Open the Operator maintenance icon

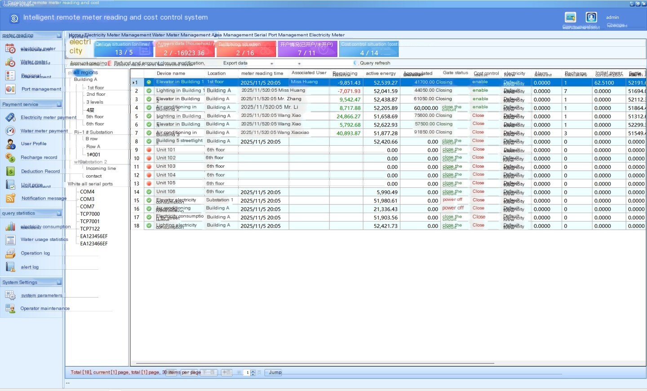click(x=10, y=308)
